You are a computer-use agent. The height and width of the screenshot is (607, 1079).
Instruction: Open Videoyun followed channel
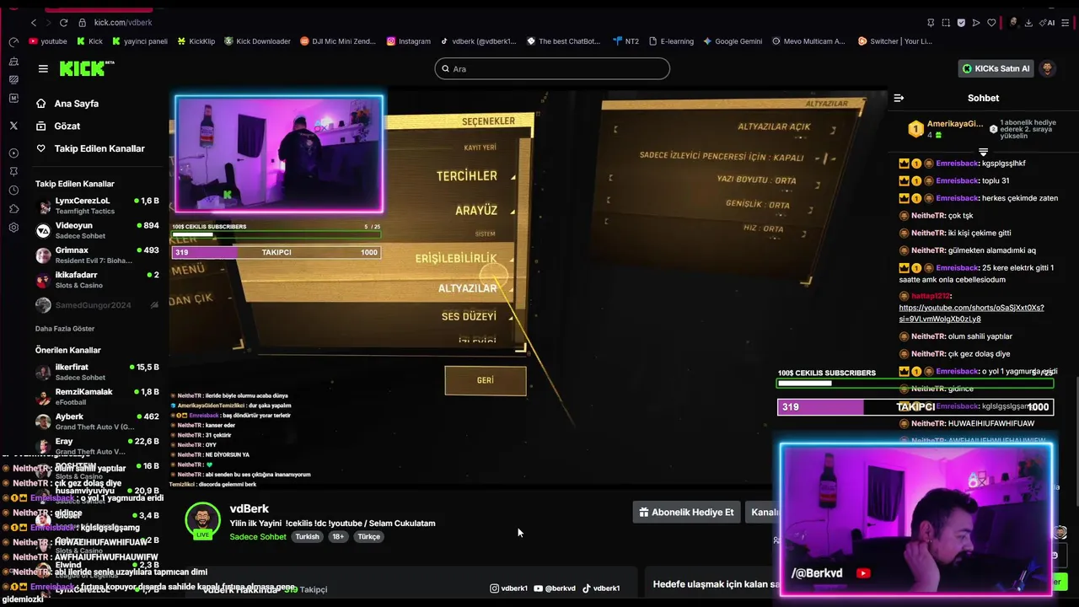point(97,230)
